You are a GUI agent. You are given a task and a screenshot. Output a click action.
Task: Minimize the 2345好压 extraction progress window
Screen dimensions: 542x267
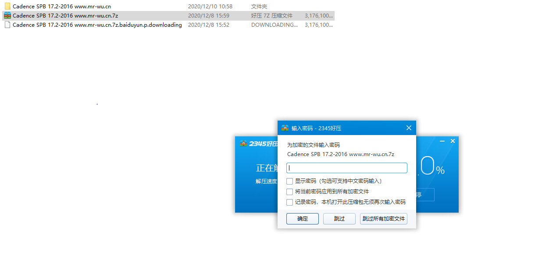442,141
